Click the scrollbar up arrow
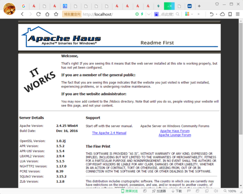Image resolution: width=243 pixels, height=194 pixels. (241, 21)
